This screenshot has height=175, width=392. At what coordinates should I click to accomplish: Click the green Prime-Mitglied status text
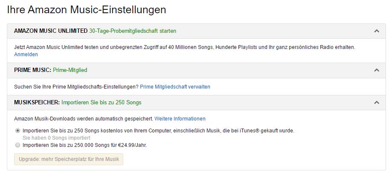(70, 70)
